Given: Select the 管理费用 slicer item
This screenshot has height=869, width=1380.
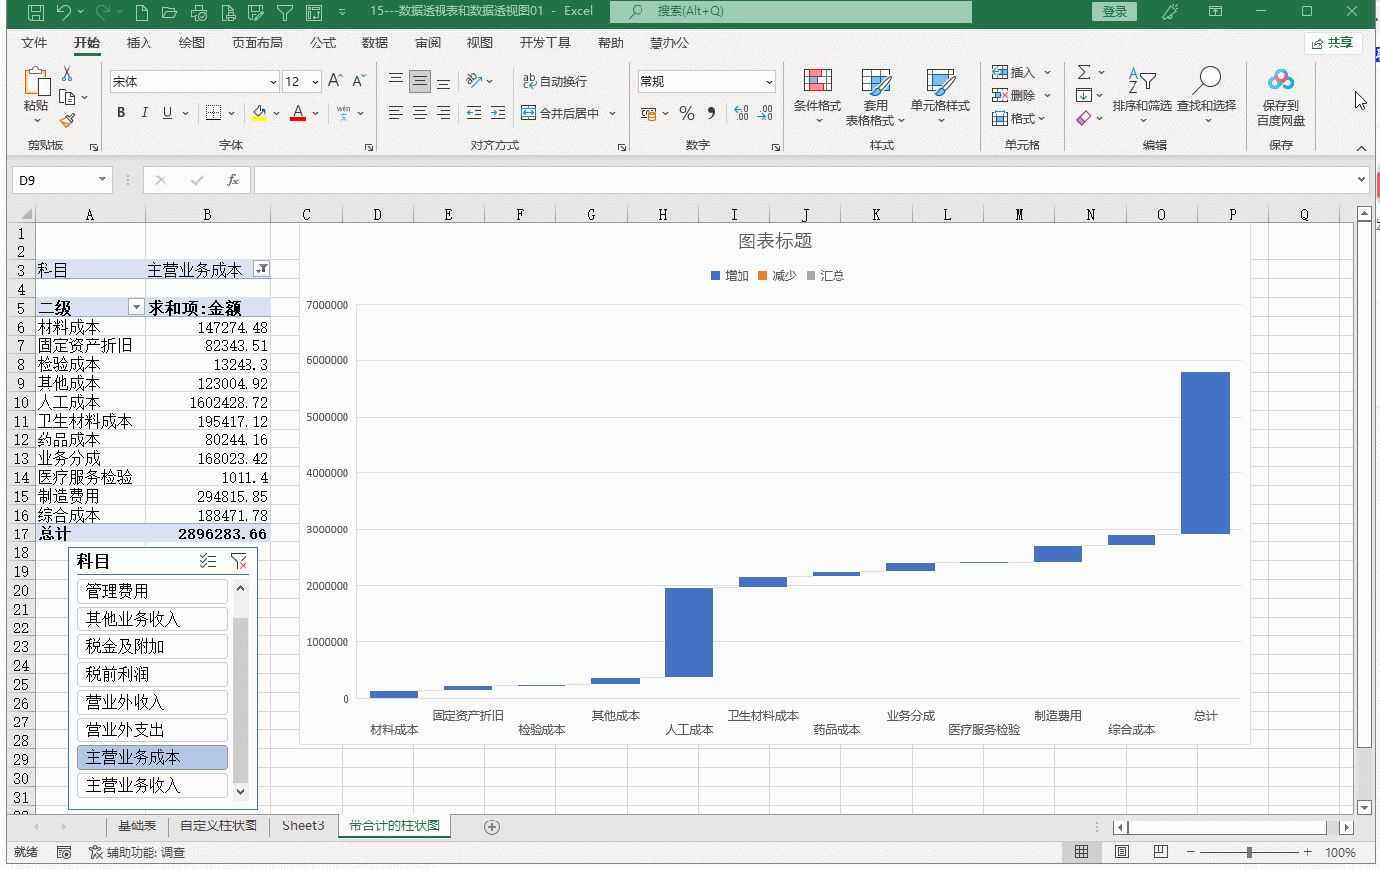Looking at the screenshot, I should tap(152, 591).
